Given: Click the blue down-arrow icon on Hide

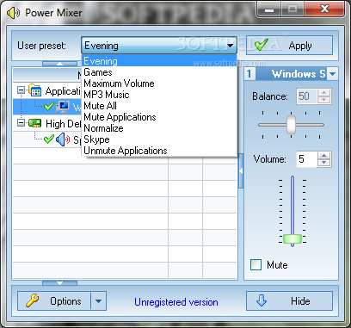Looking at the screenshot, I should point(262,300).
